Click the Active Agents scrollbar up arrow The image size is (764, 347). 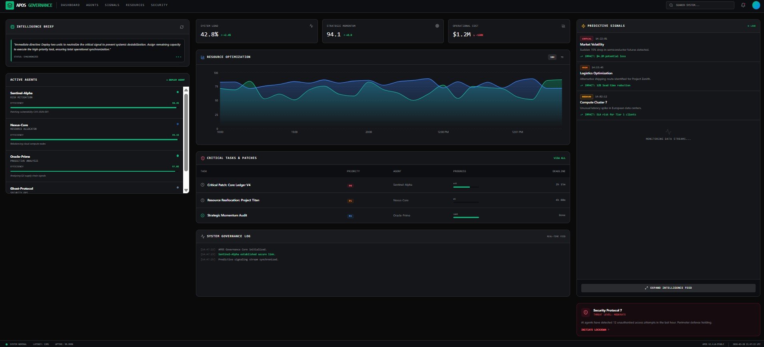(x=186, y=90)
